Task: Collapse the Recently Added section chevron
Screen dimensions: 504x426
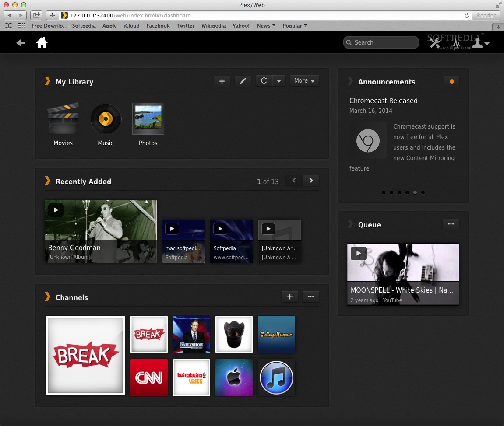Action: (48, 181)
